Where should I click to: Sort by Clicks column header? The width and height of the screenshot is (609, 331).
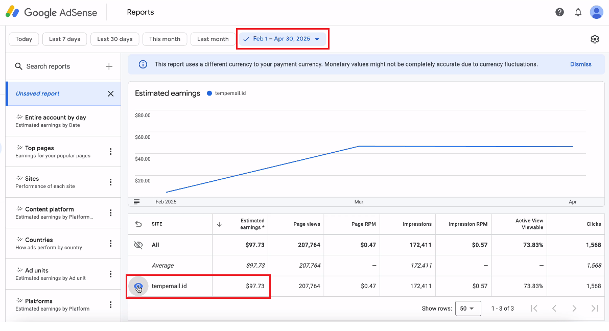pos(594,224)
